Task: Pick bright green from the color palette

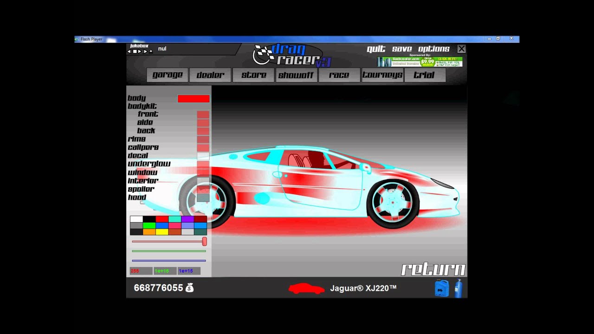Action: 149,225
